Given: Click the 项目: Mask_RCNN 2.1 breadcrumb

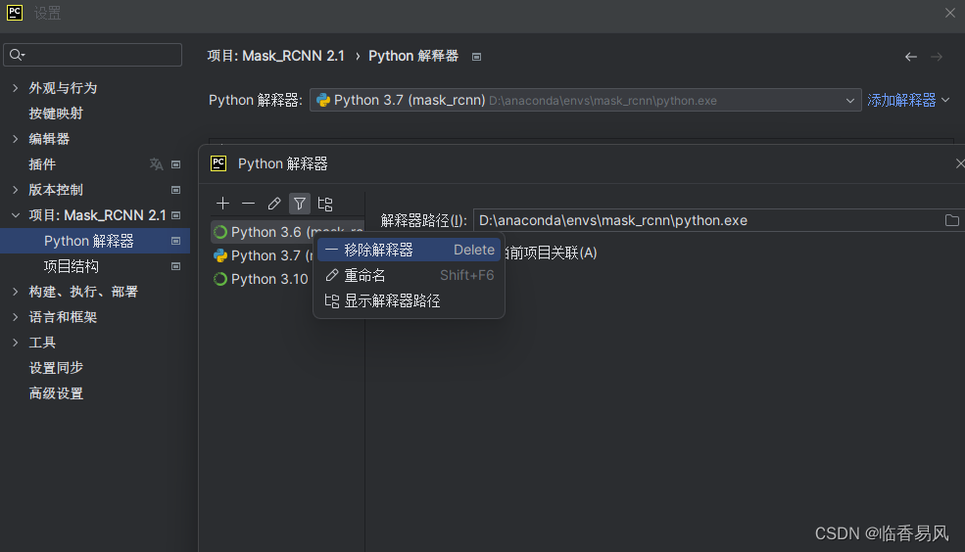Looking at the screenshot, I should [275, 56].
